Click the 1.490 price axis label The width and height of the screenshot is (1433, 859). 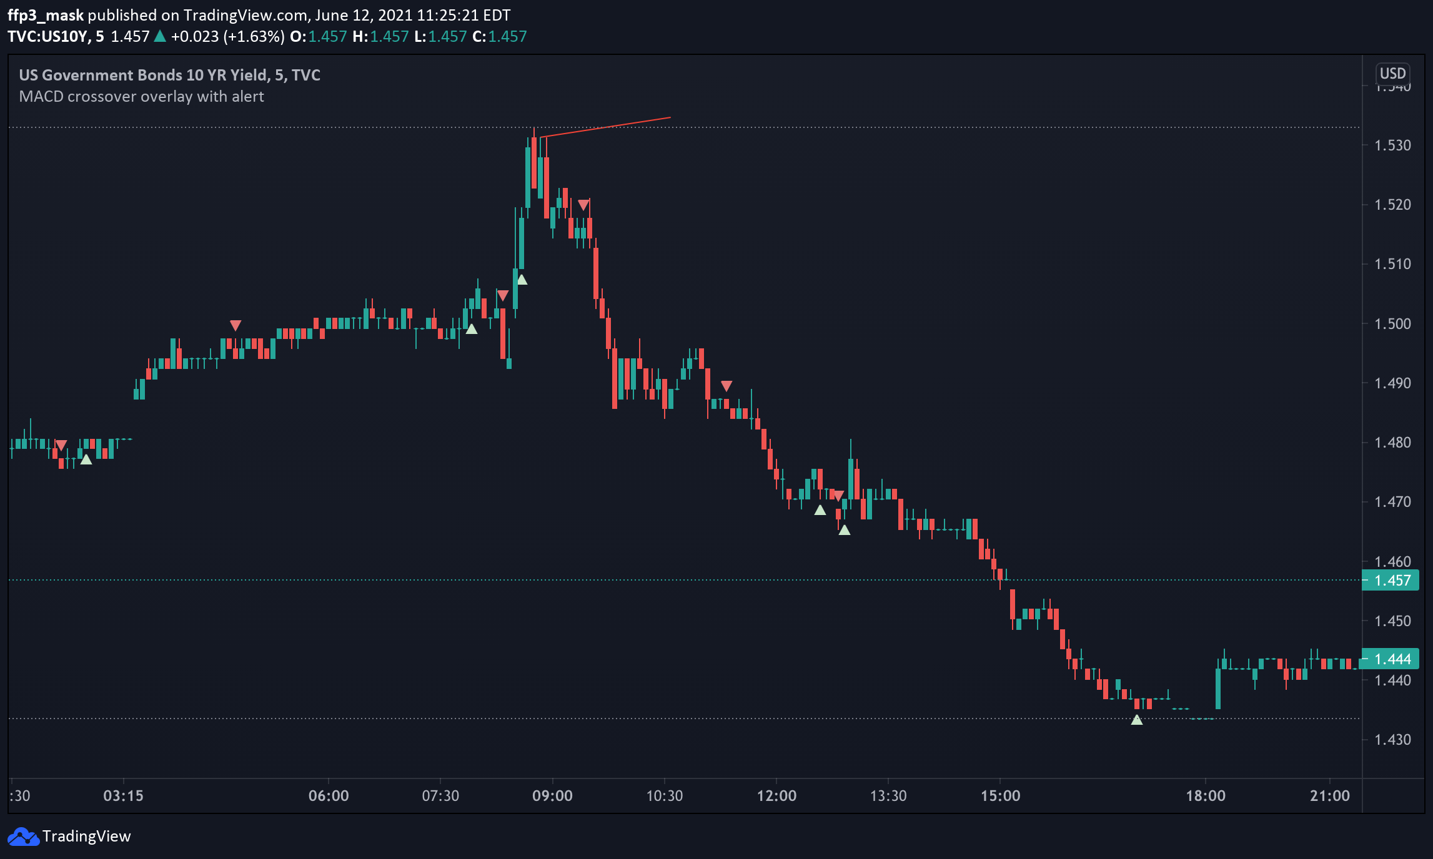coord(1392,383)
